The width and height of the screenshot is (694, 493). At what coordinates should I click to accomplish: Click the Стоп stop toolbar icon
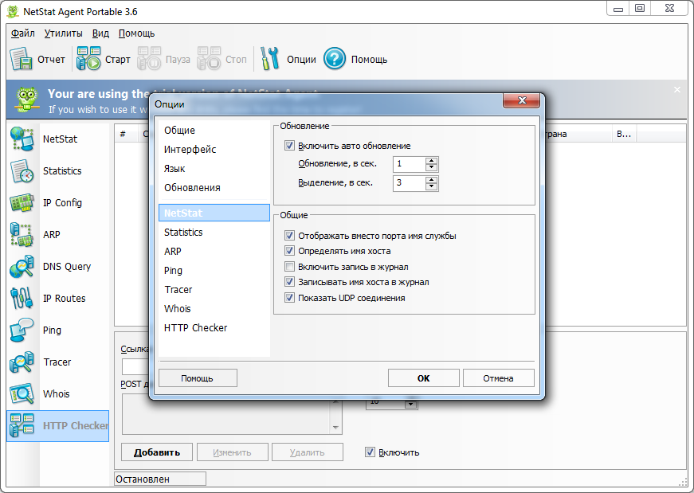[x=209, y=59]
